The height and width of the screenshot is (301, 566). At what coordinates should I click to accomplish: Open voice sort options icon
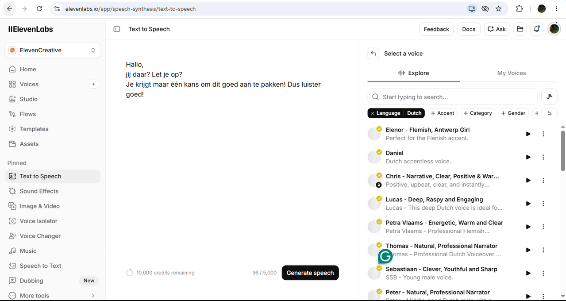click(550, 96)
